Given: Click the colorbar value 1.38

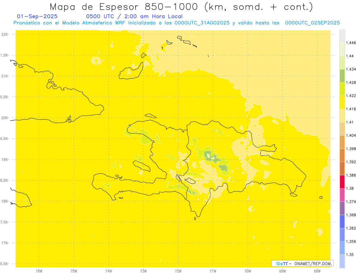Looking at the screenshot, I should coord(350,188).
